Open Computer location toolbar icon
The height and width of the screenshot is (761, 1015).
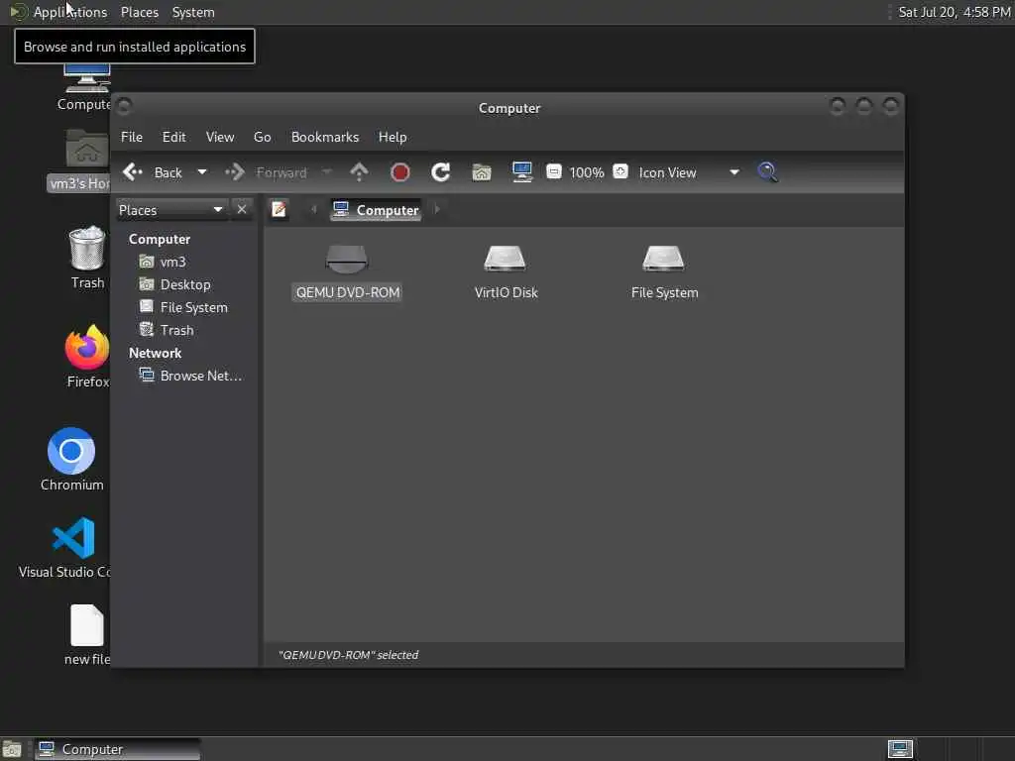[x=521, y=172]
